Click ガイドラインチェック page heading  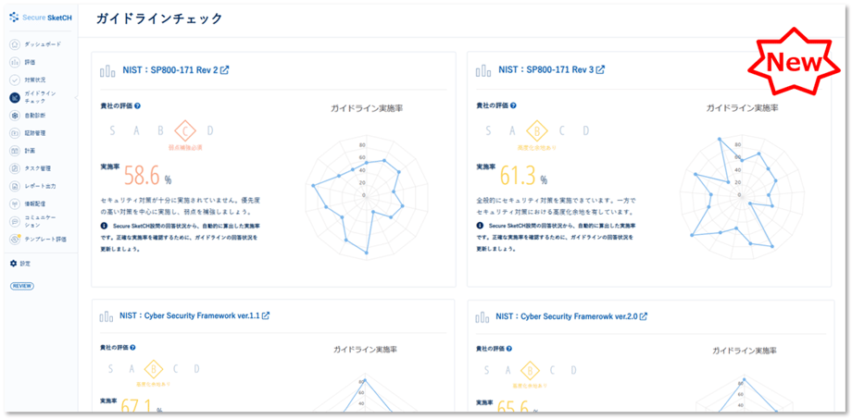click(159, 19)
